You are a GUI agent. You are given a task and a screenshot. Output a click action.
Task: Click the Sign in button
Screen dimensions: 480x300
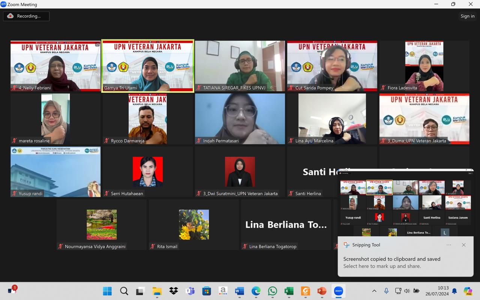coord(467,16)
